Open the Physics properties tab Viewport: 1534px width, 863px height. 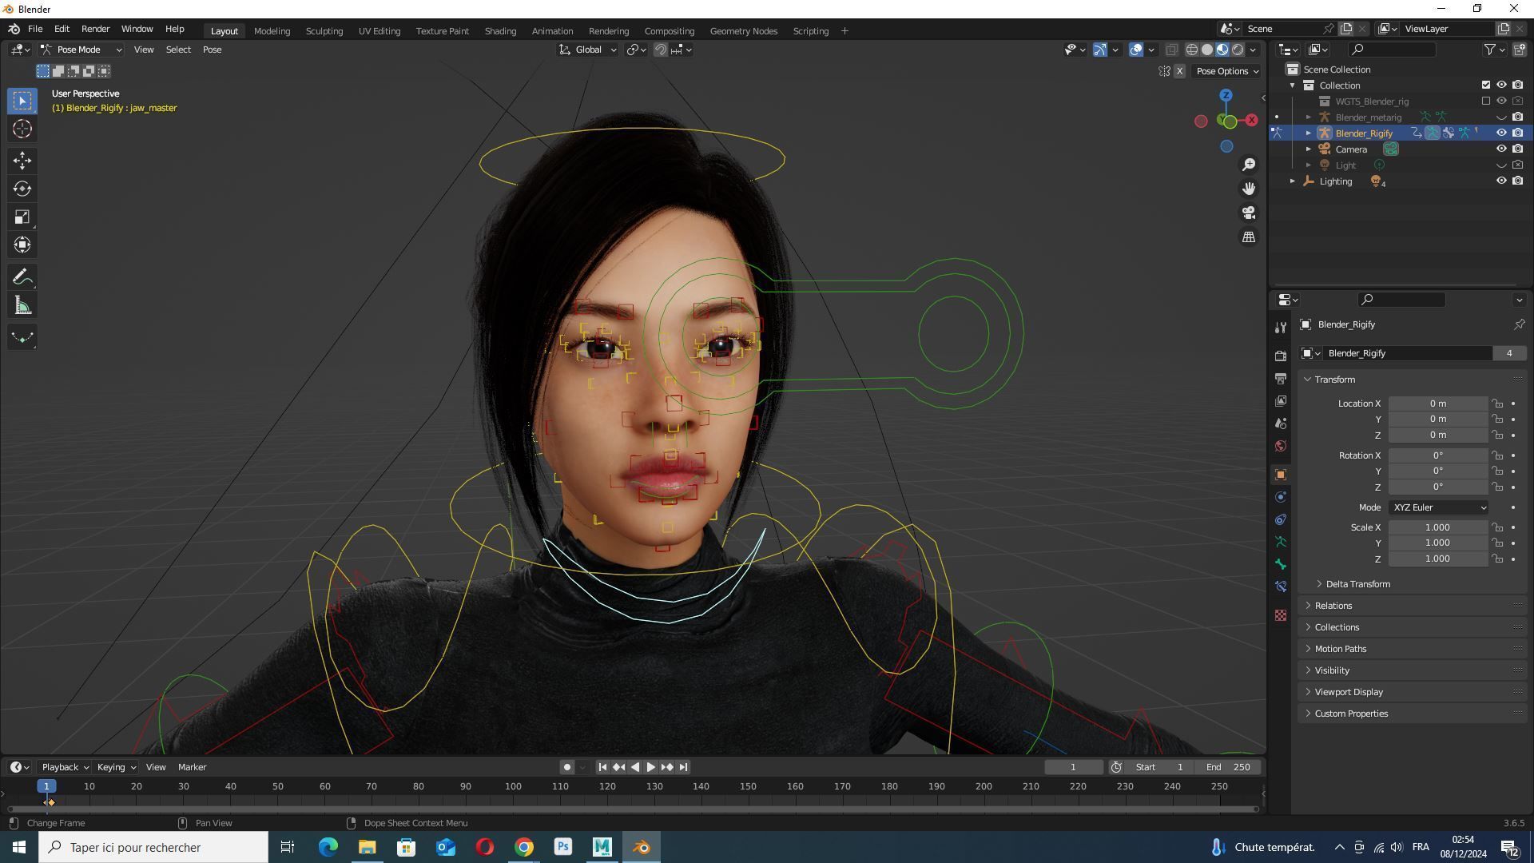click(x=1281, y=497)
